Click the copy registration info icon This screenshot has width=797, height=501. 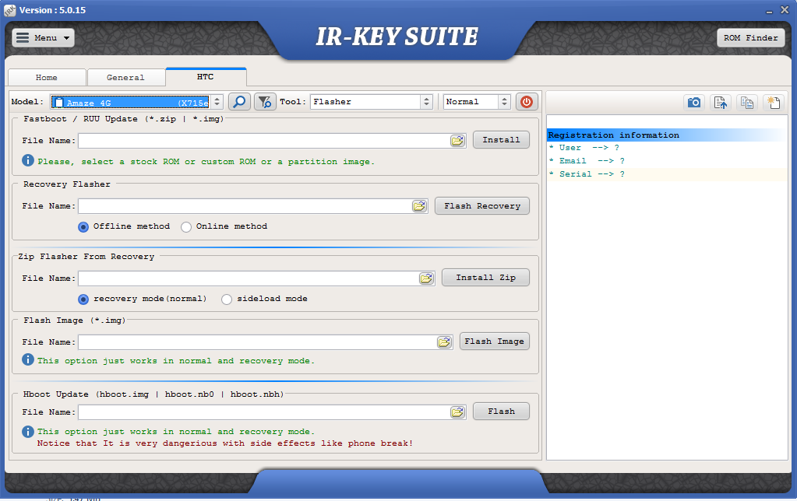point(746,102)
